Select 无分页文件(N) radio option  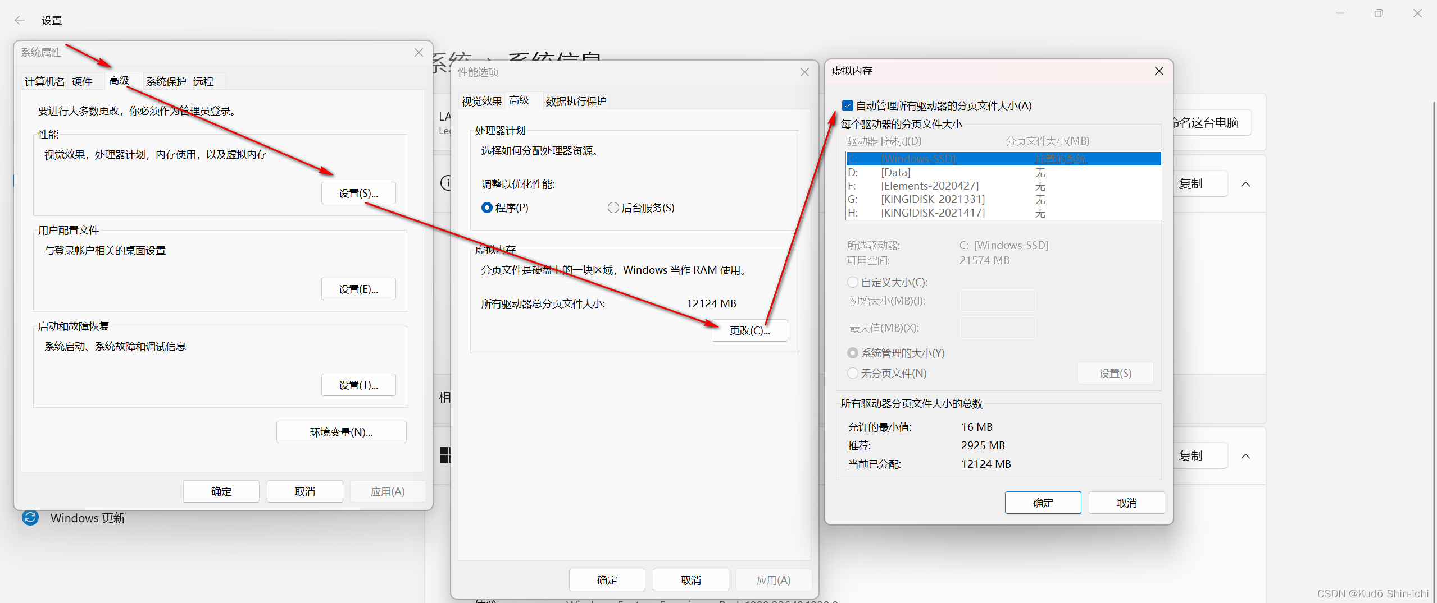pyautogui.click(x=853, y=373)
